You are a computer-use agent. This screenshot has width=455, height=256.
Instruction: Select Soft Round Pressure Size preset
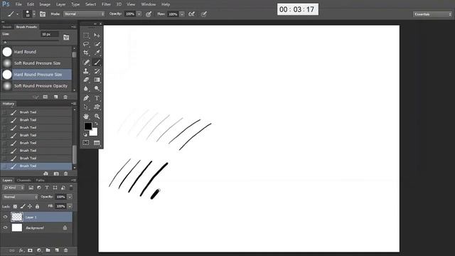point(36,63)
